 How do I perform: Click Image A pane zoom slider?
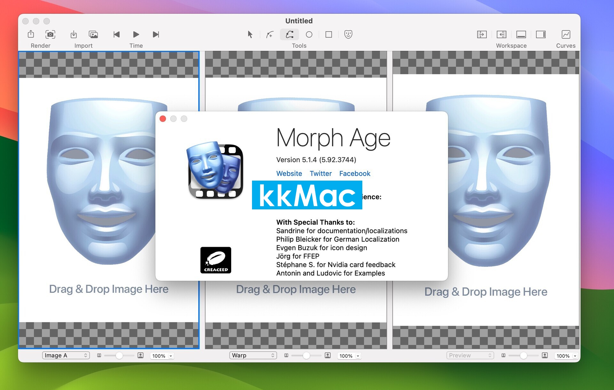[119, 355]
